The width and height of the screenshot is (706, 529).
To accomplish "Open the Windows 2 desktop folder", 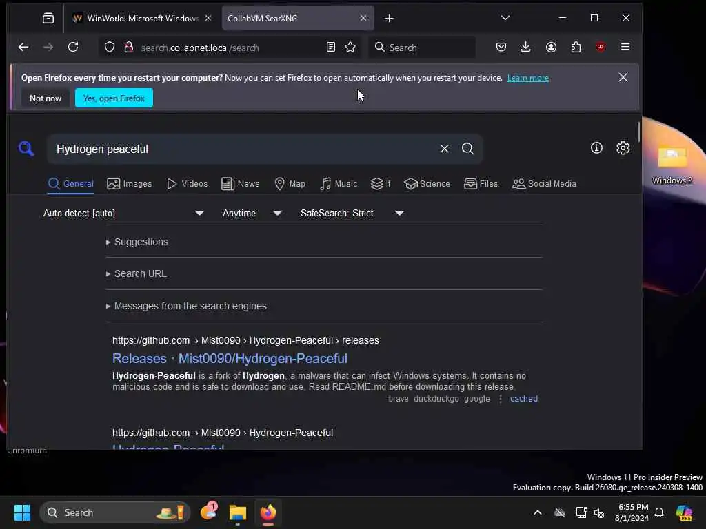I will pos(672,165).
